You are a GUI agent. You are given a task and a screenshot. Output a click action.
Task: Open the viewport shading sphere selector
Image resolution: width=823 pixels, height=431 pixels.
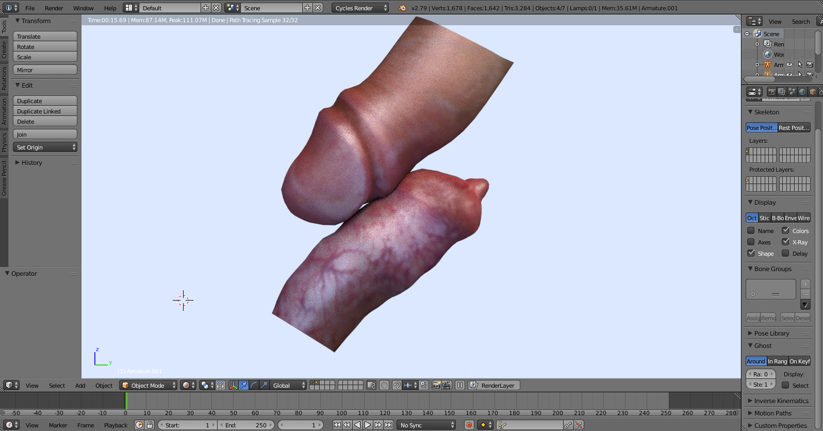point(189,385)
